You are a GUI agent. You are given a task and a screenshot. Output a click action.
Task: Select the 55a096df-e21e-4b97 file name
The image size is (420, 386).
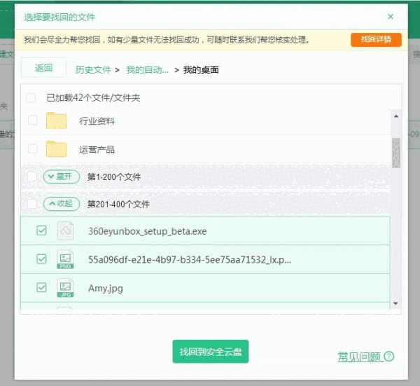[190, 260]
